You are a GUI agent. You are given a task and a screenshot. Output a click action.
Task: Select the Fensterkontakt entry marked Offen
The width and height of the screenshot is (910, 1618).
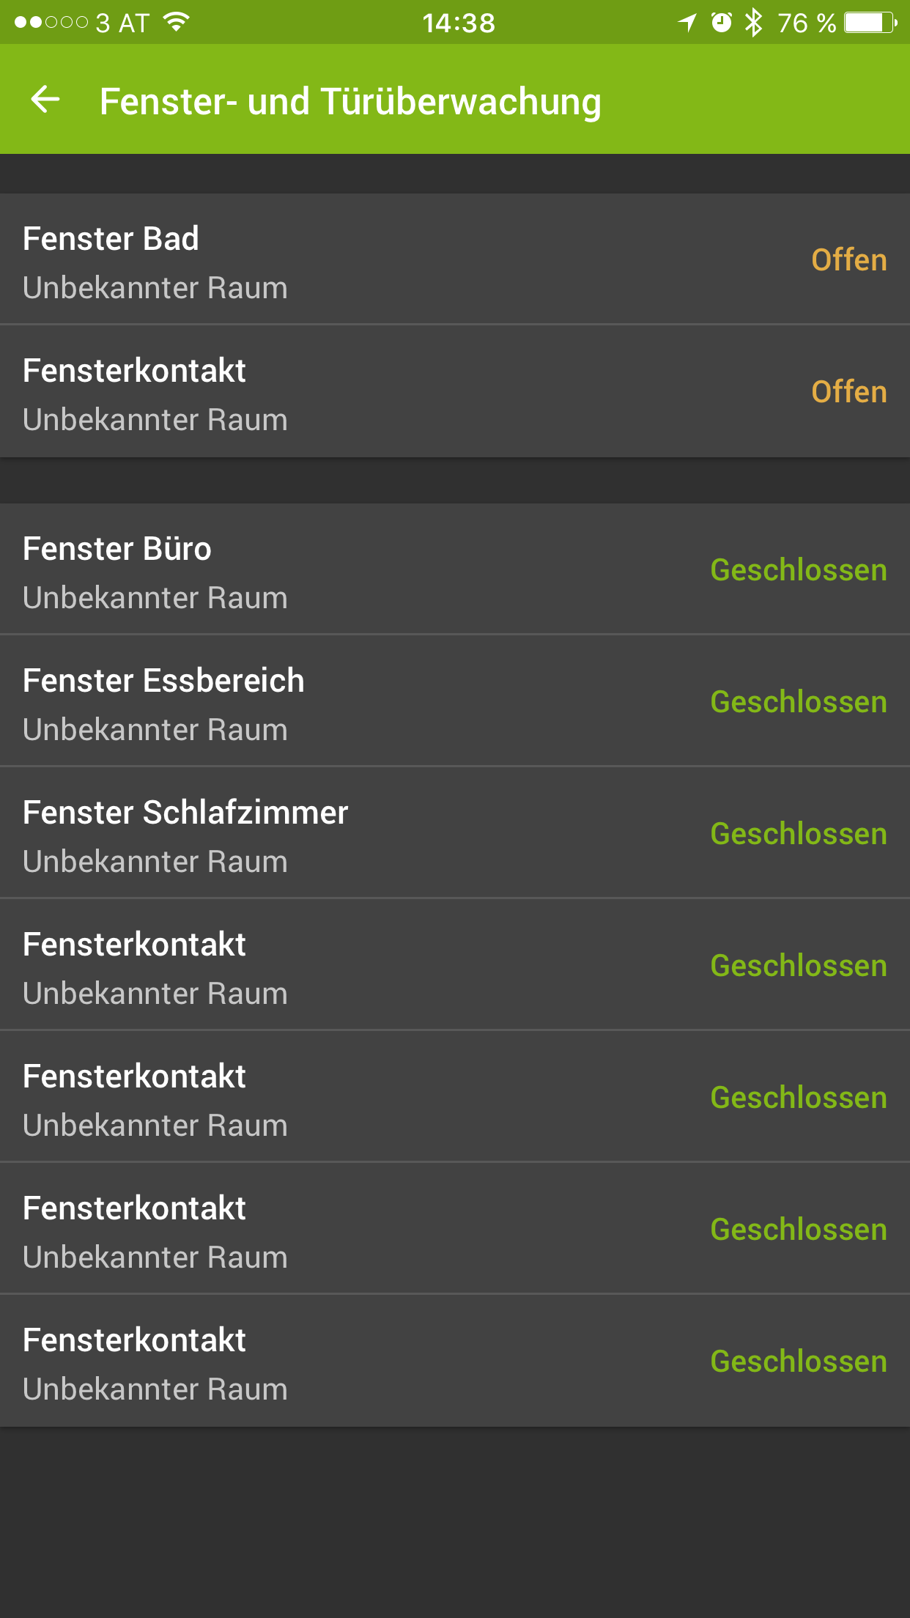click(x=293, y=392)
